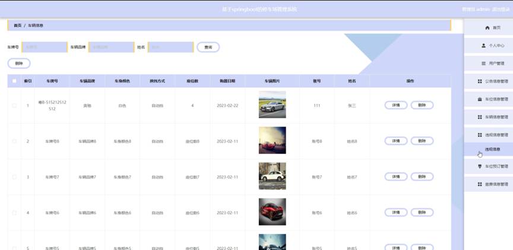513x250 pixels.
Task: Click the plate number cell 粤B-515212512512
Action: 52,105
